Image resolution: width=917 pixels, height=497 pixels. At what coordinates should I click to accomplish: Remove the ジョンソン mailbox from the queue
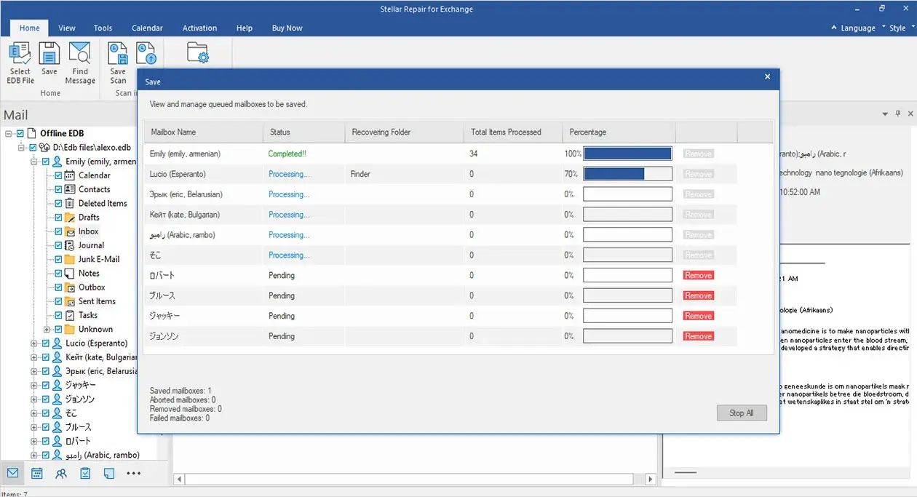click(x=698, y=336)
